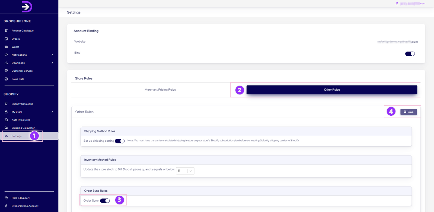Click the My Store bag icon
Screen dimensions: 434x212
point(6,112)
